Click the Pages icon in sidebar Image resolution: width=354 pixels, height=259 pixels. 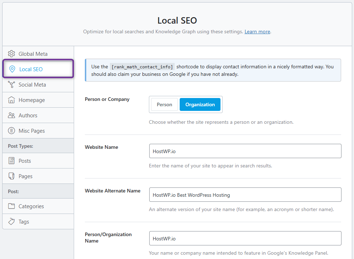(11, 176)
